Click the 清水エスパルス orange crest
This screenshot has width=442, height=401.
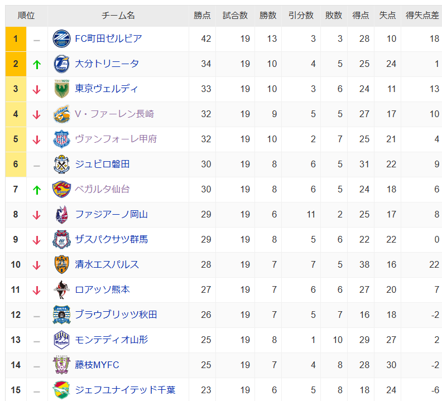[61, 264]
